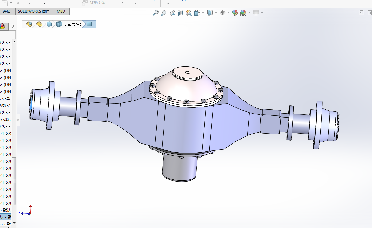Open the Dynamic Annotation Views icon
This screenshot has width=372, height=228.
point(189,13)
